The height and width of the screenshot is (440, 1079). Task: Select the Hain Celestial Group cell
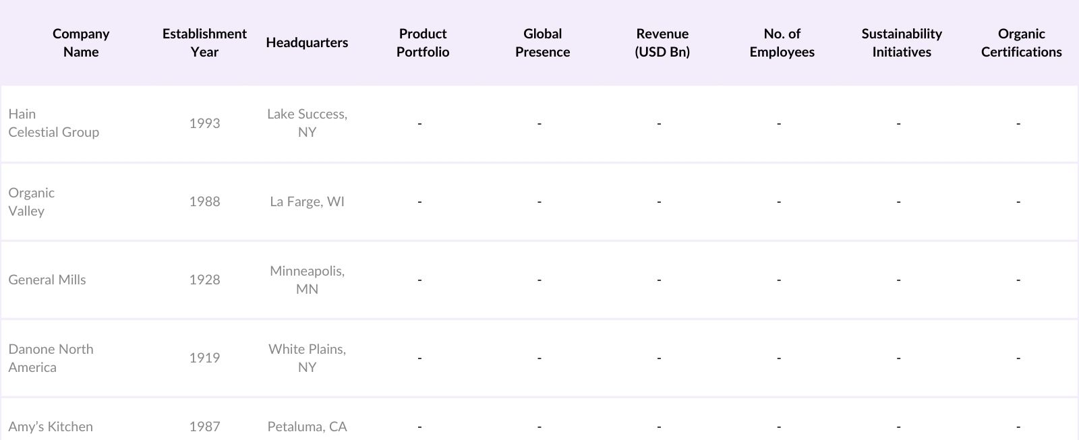pyautogui.click(x=54, y=123)
